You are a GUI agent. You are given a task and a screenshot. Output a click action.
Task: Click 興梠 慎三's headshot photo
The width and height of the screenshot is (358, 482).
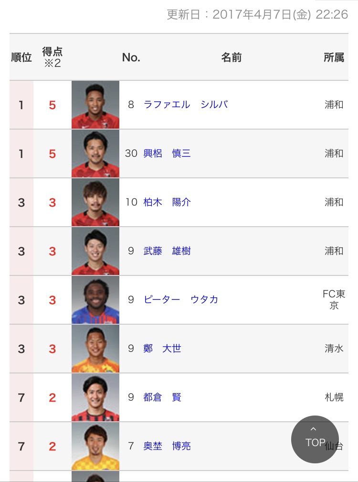tap(95, 153)
